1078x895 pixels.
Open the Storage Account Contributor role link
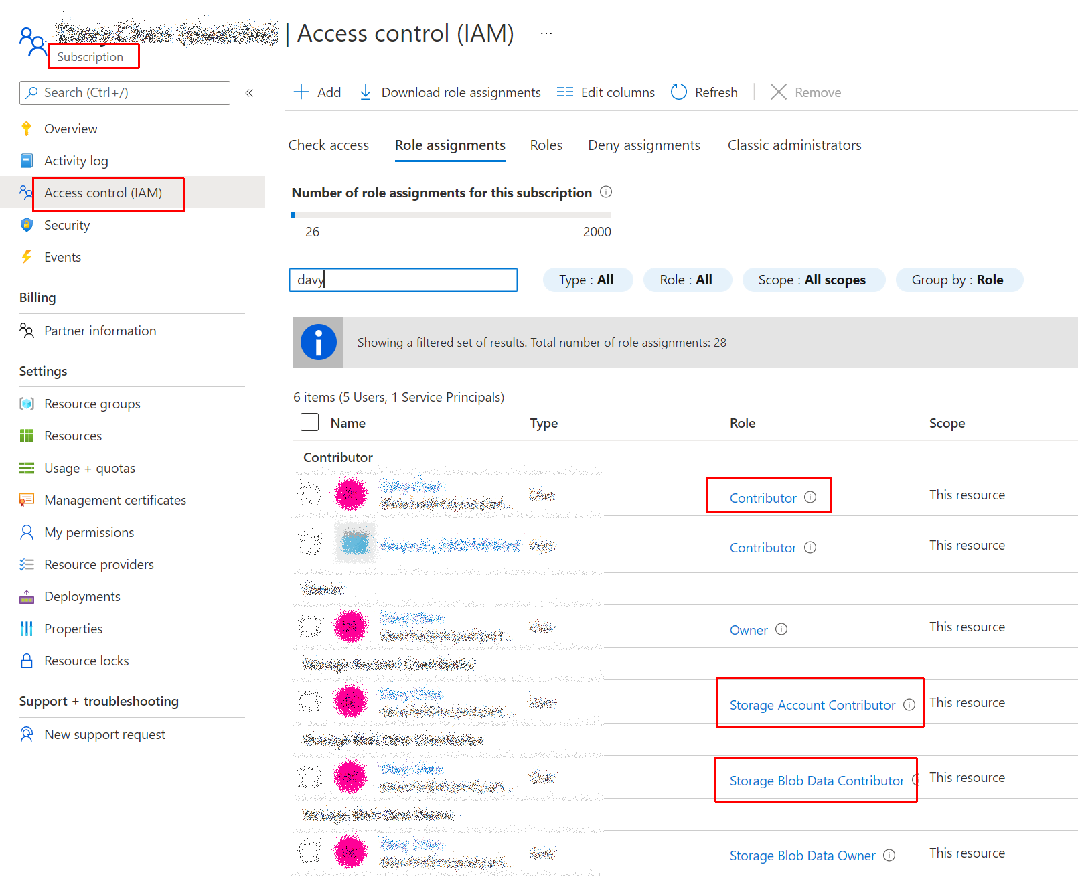pyautogui.click(x=812, y=705)
